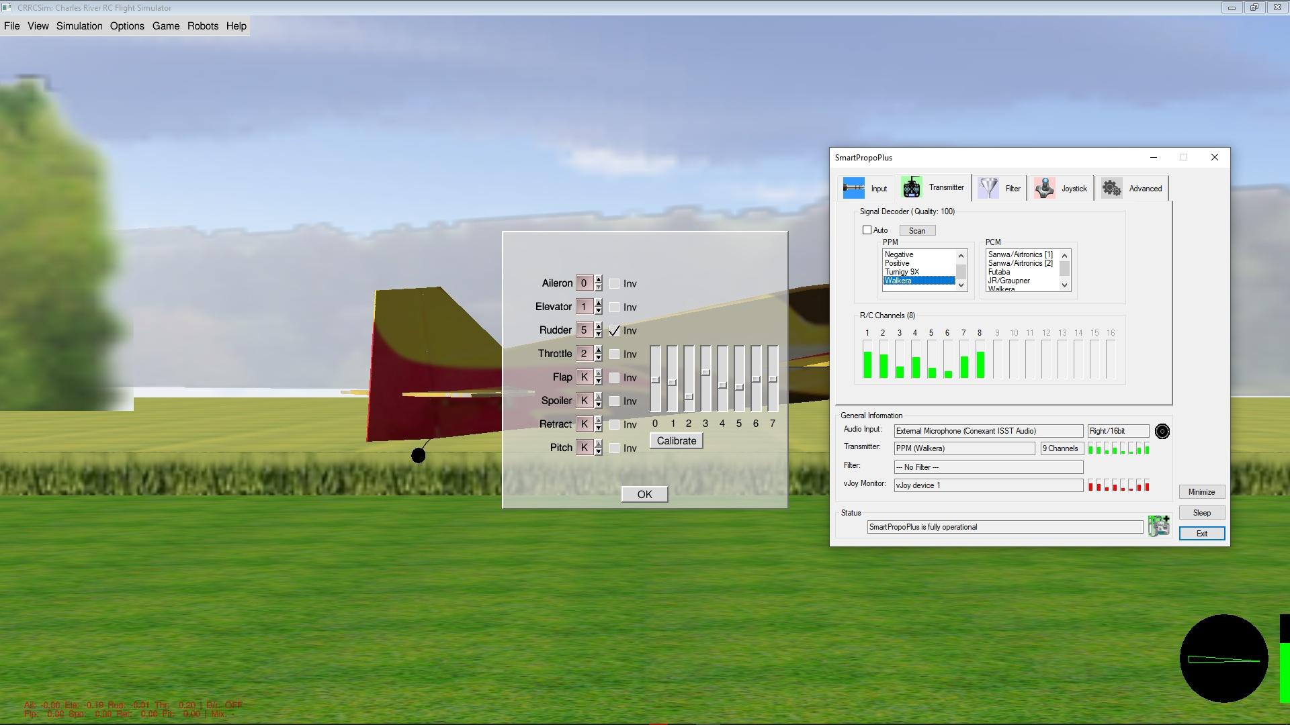Enable Inv for the Throttle channel
Screen dimensions: 1290x725
pyautogui.click(x=614, y=354)
